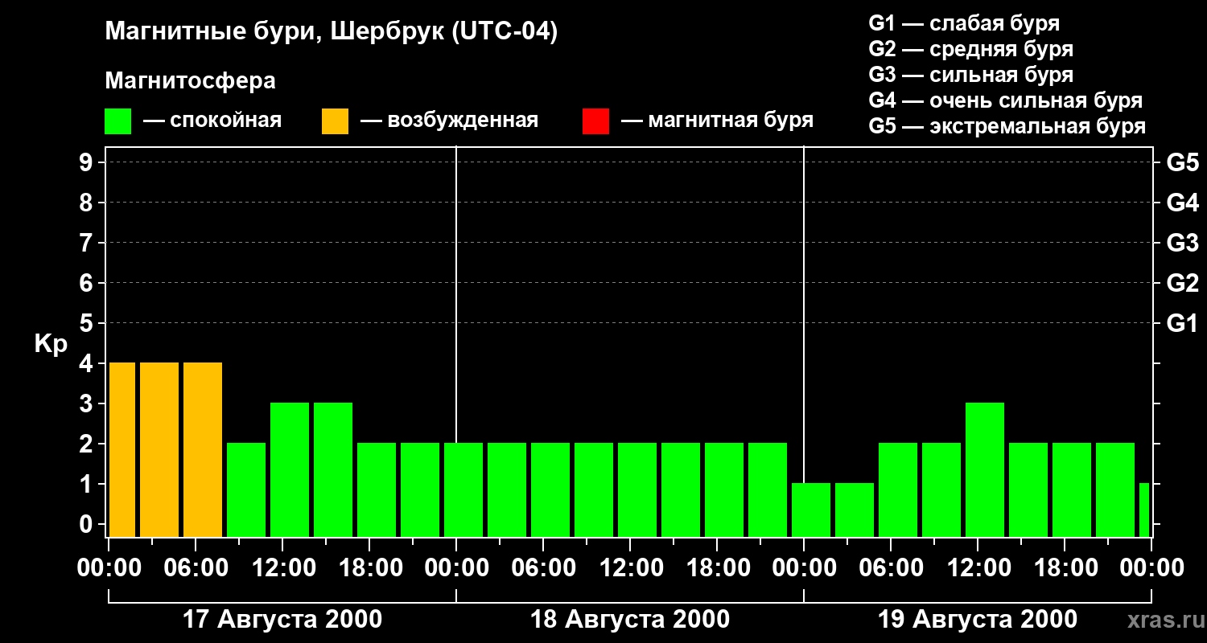Click the Kp 3 bar at 12:00 on 17 August
This screenshot has width=1207, height=643.
point(290,469)
